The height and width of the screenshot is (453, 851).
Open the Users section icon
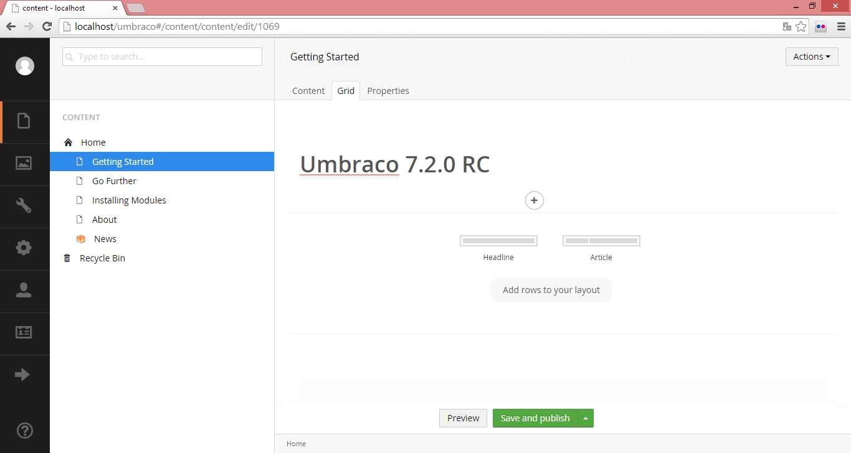pyautogui.click(x=24, y=290)
